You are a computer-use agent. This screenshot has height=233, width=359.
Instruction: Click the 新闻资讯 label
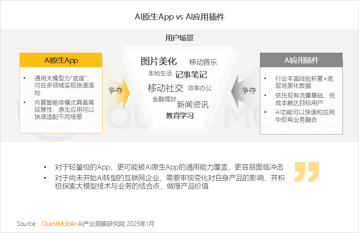point(193,105)
